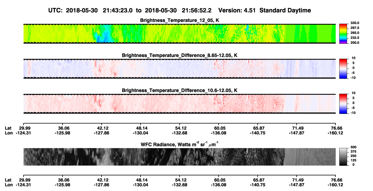Select the WFC Radiance grayscale image strip
Image resolution: width=373 pixels, height=191 pixels.
[180, 157]
